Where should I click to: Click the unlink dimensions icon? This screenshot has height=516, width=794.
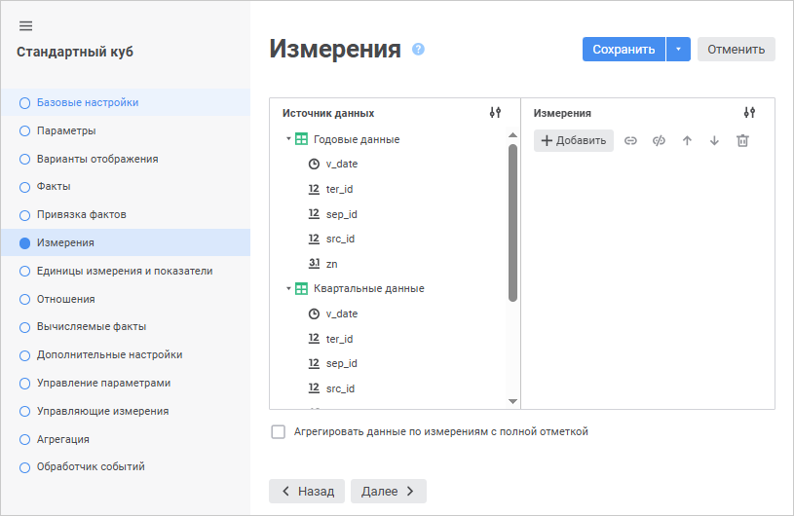659,141
